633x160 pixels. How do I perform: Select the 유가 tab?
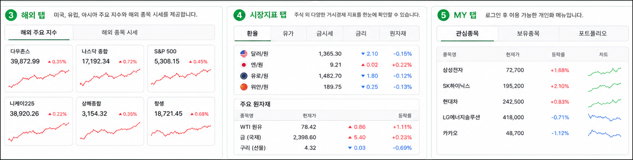click(288, 33)
